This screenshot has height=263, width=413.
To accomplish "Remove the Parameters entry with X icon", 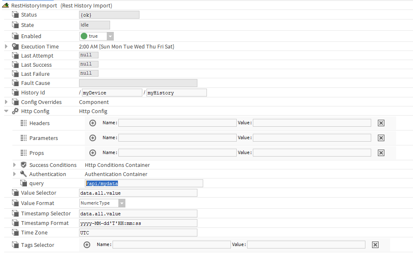I will (381, 138).
